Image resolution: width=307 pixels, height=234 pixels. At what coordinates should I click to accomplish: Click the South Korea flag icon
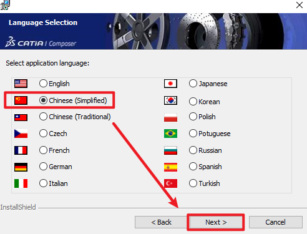tap(170, 100)
